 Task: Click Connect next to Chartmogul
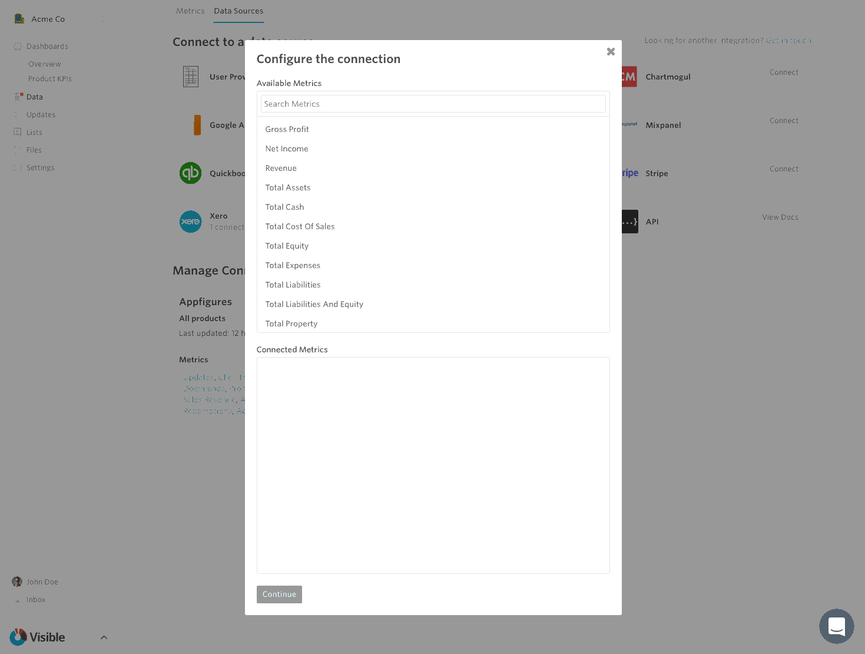(x=784, y=72)
